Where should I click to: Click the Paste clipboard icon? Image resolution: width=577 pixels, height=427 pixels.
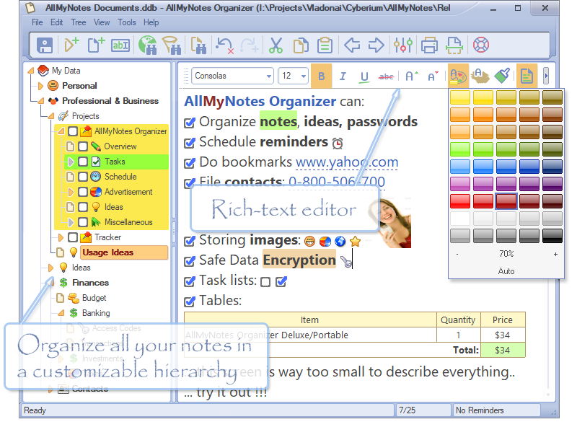coord(325,45)
